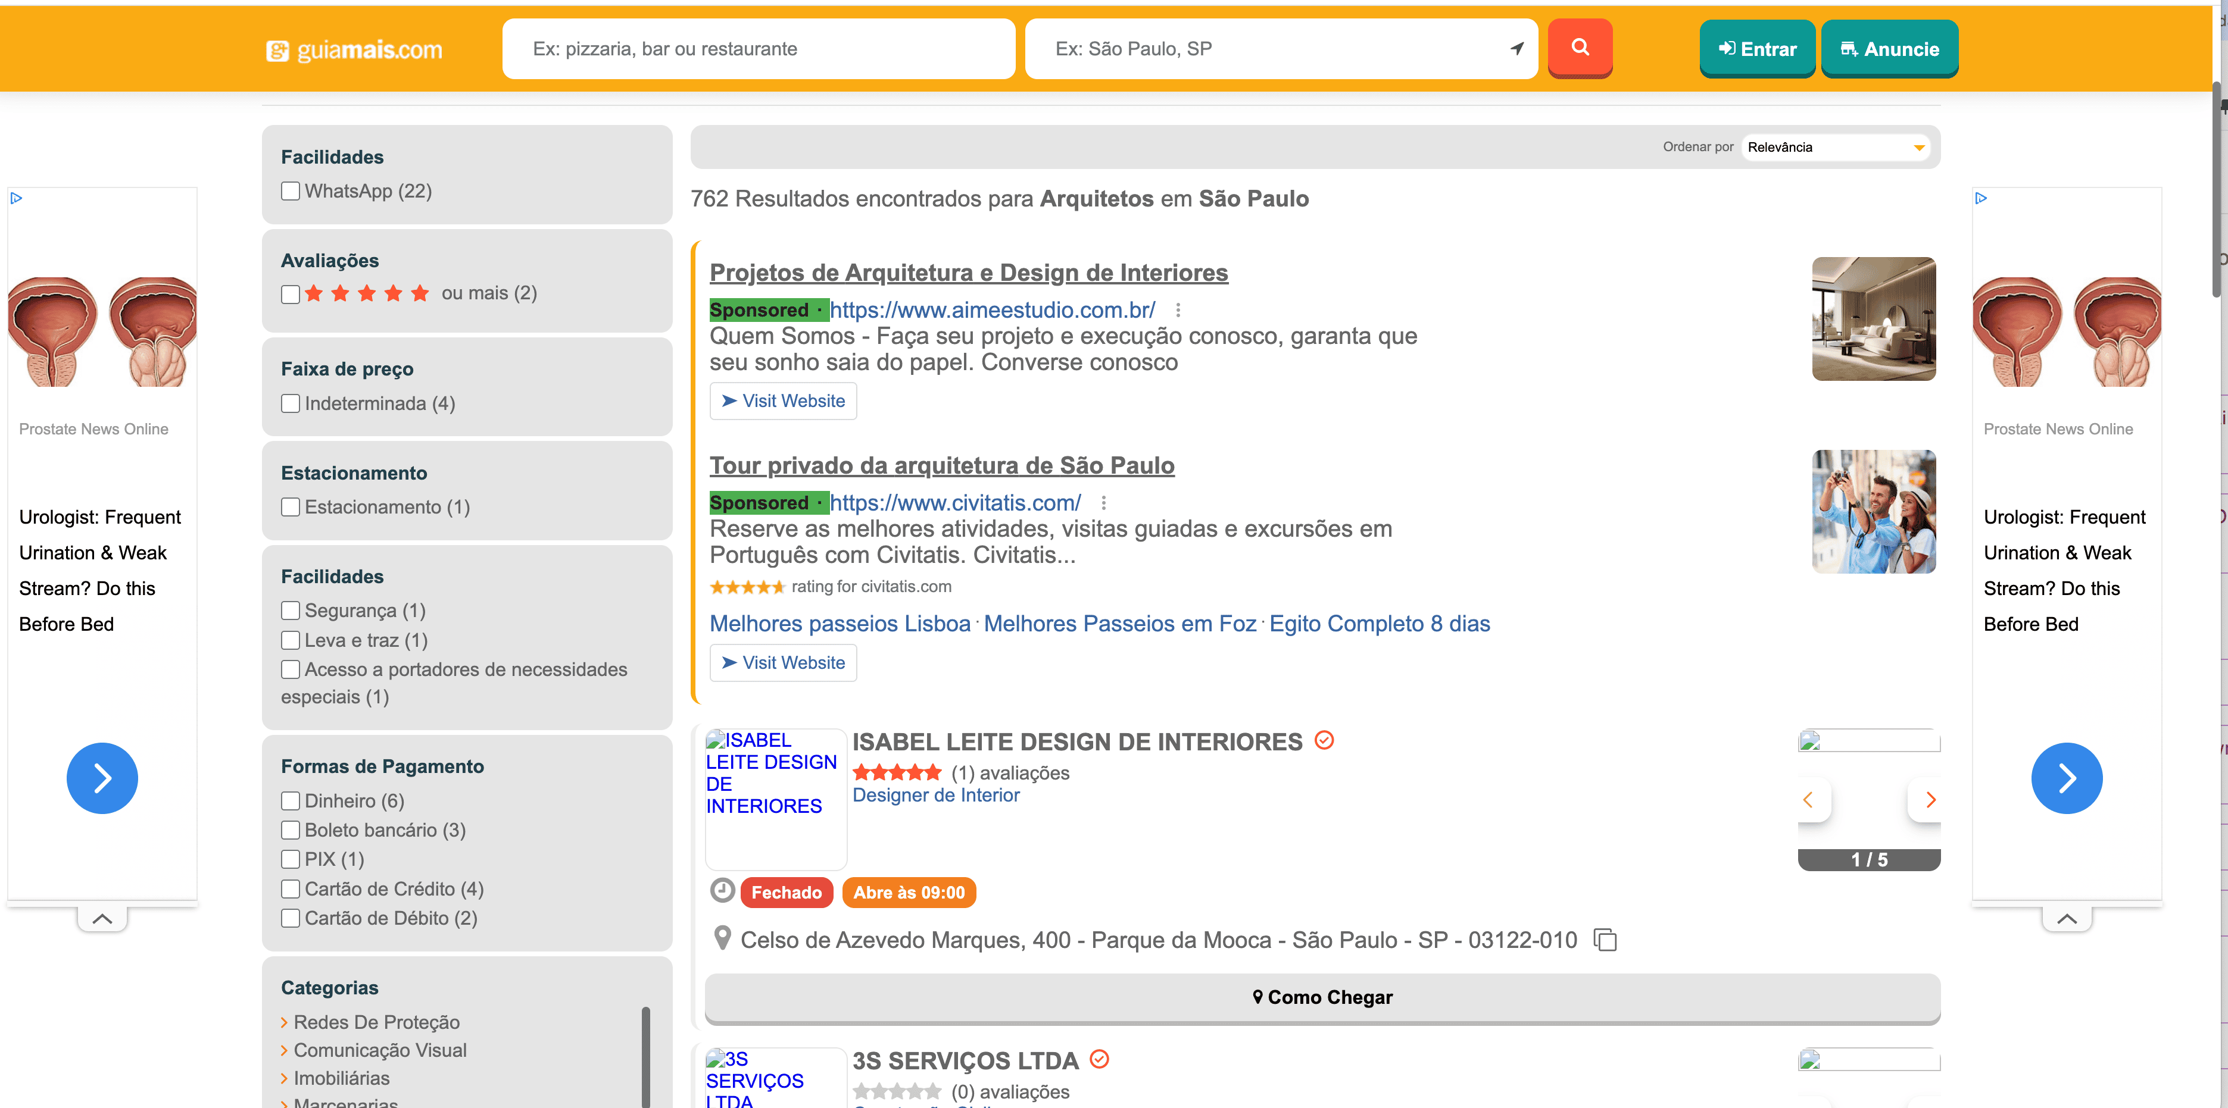Viewport: 2228px width, 1108px height.
Task: Click the pizzaria search input field
Action: pos(758,49)
